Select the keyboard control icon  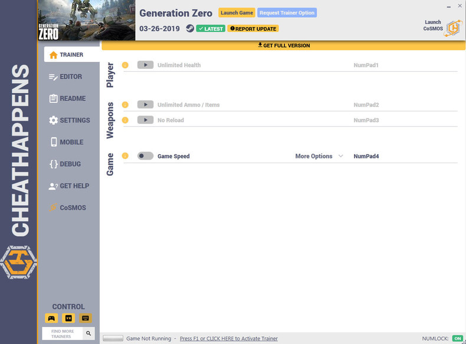tap(86, 318)
